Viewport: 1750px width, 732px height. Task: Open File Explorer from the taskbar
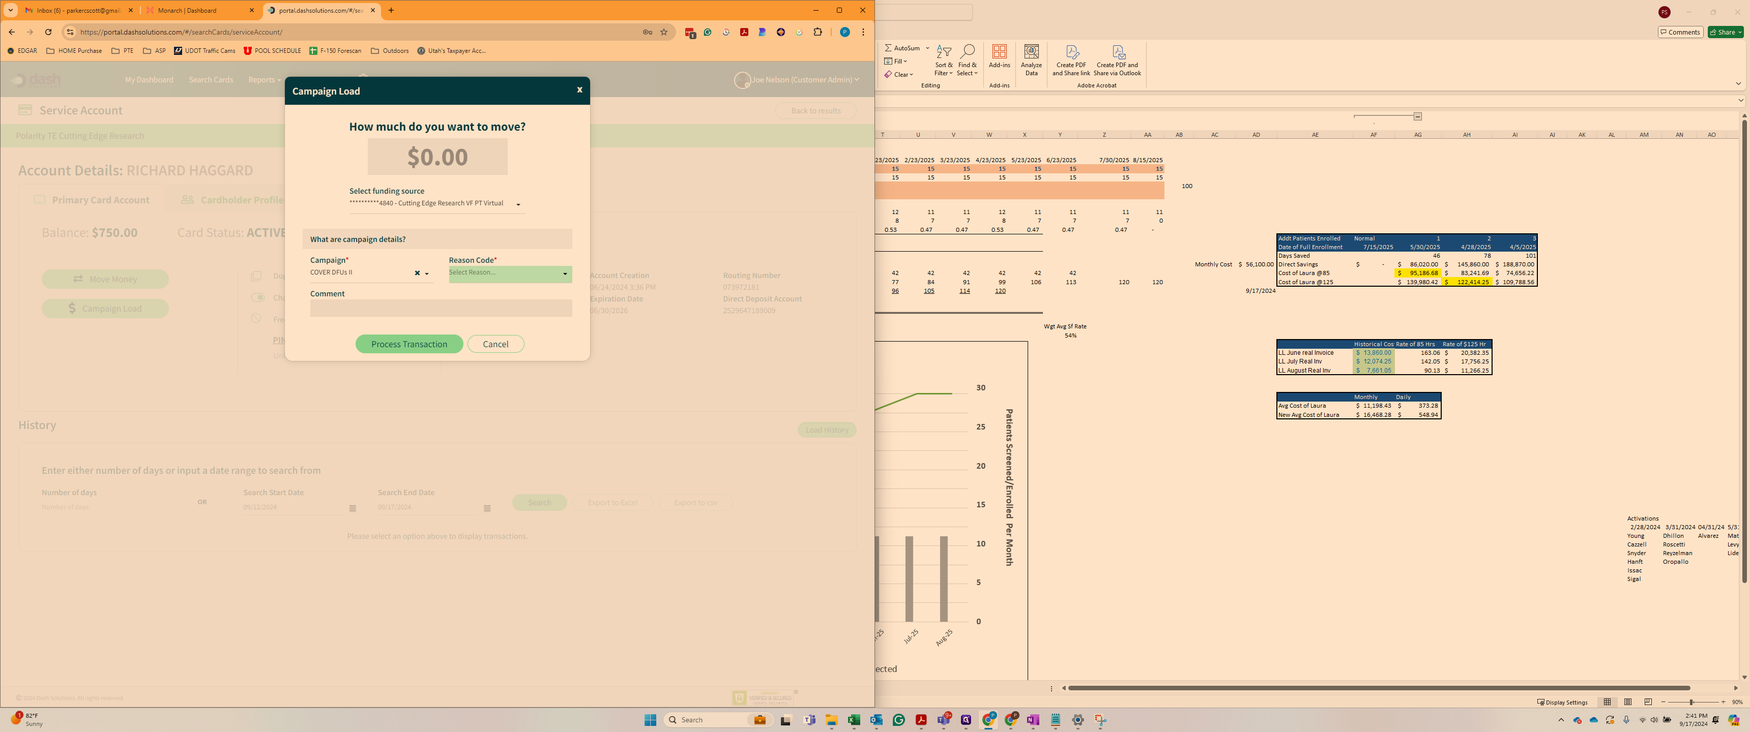pos(832,720)
